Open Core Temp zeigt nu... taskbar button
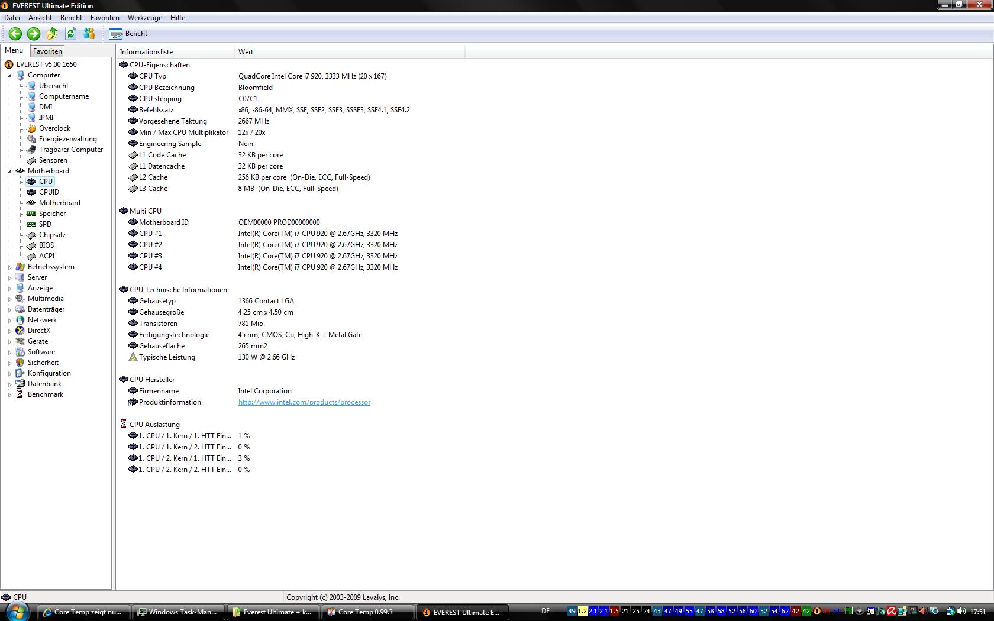 (84, 612)
